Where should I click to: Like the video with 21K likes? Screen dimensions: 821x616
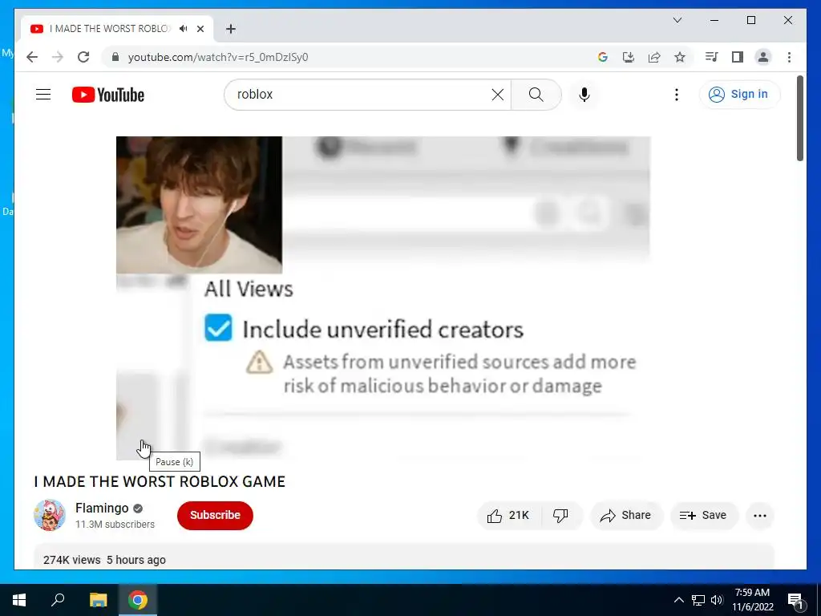[509, 516]
